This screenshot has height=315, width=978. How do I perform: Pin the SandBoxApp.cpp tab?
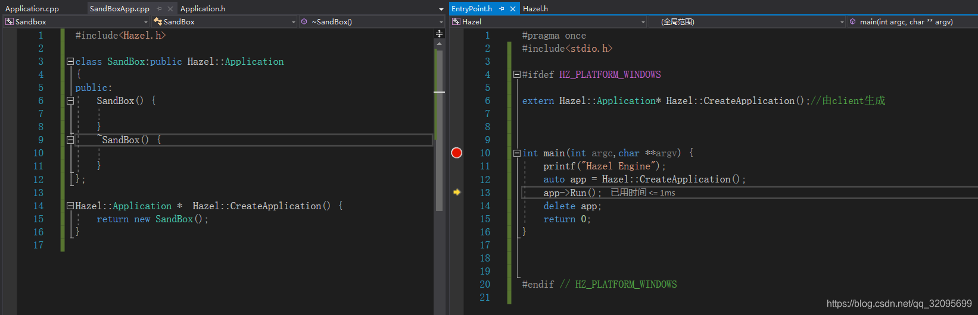tap(159, 8)
